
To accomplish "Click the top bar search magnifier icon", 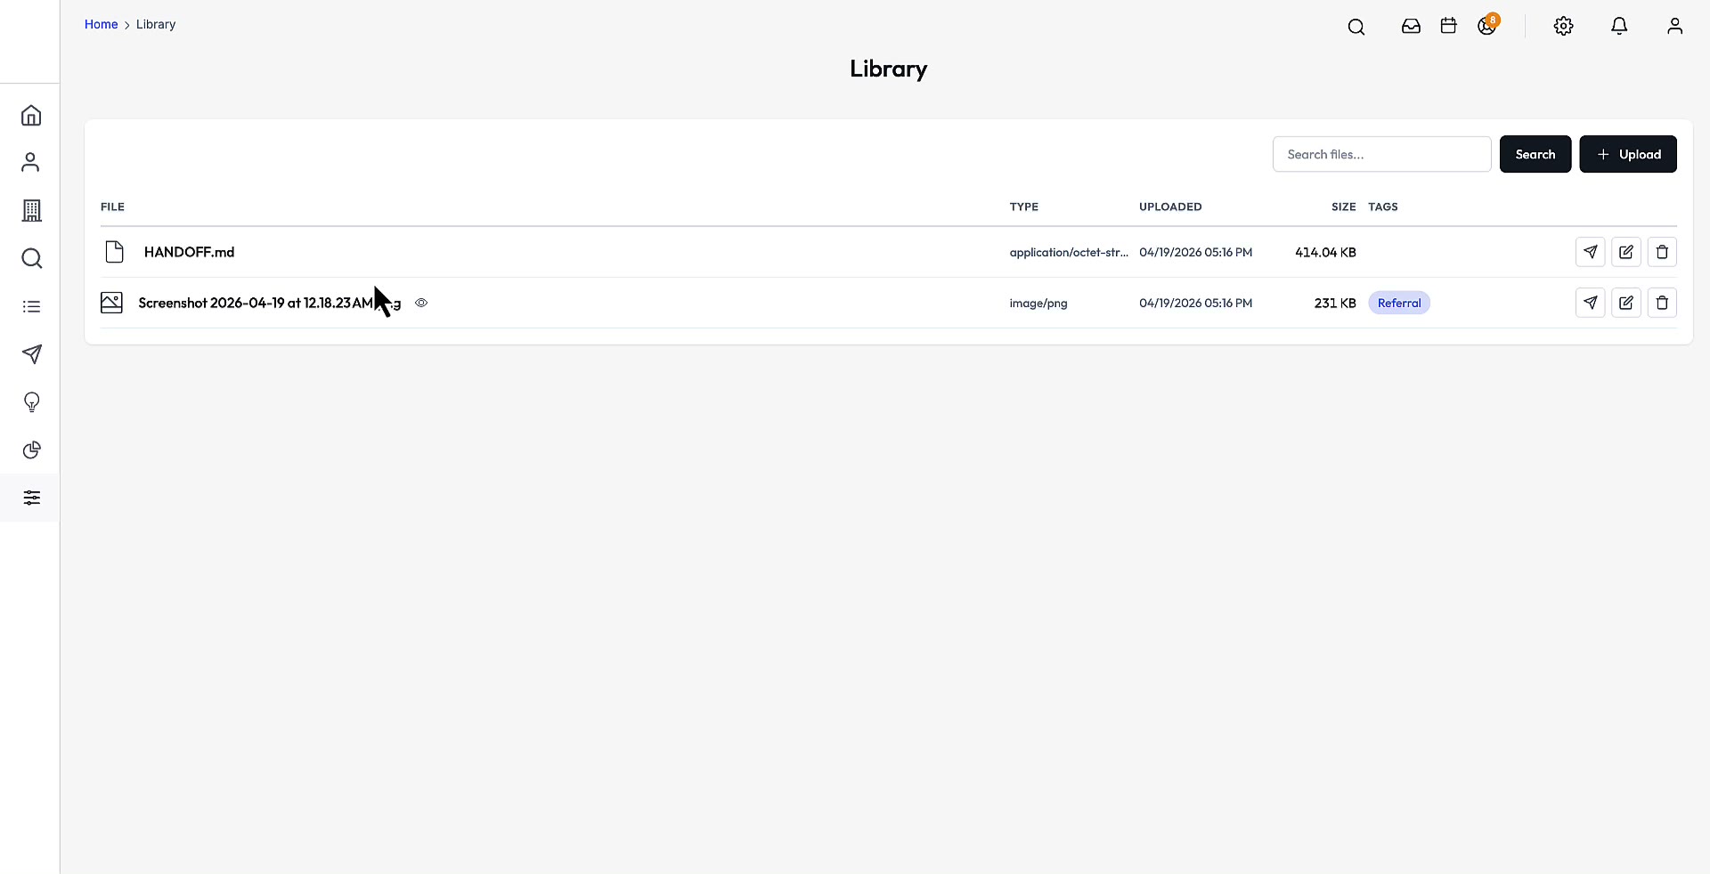I will 1356,27.
